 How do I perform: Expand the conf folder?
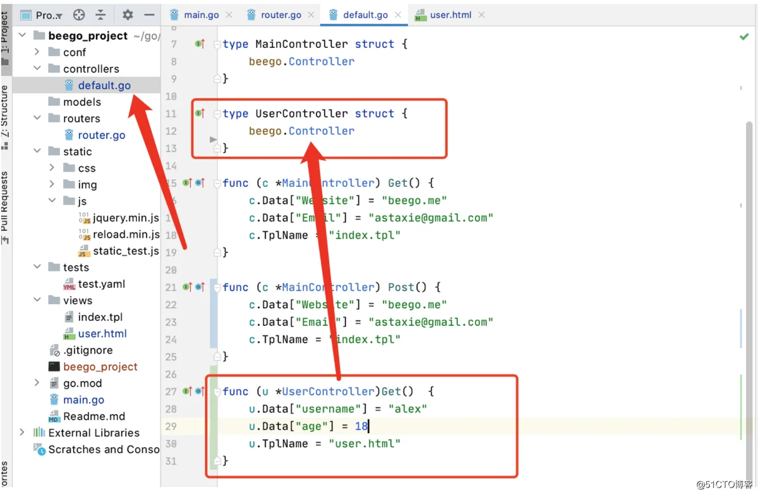click(37, 52)
